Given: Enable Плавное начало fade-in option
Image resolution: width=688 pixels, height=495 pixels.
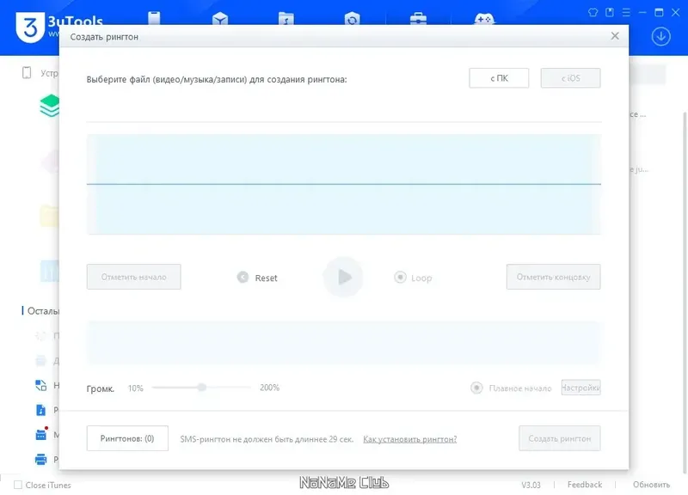Looking at the screenshot, I should pos(476,388).
